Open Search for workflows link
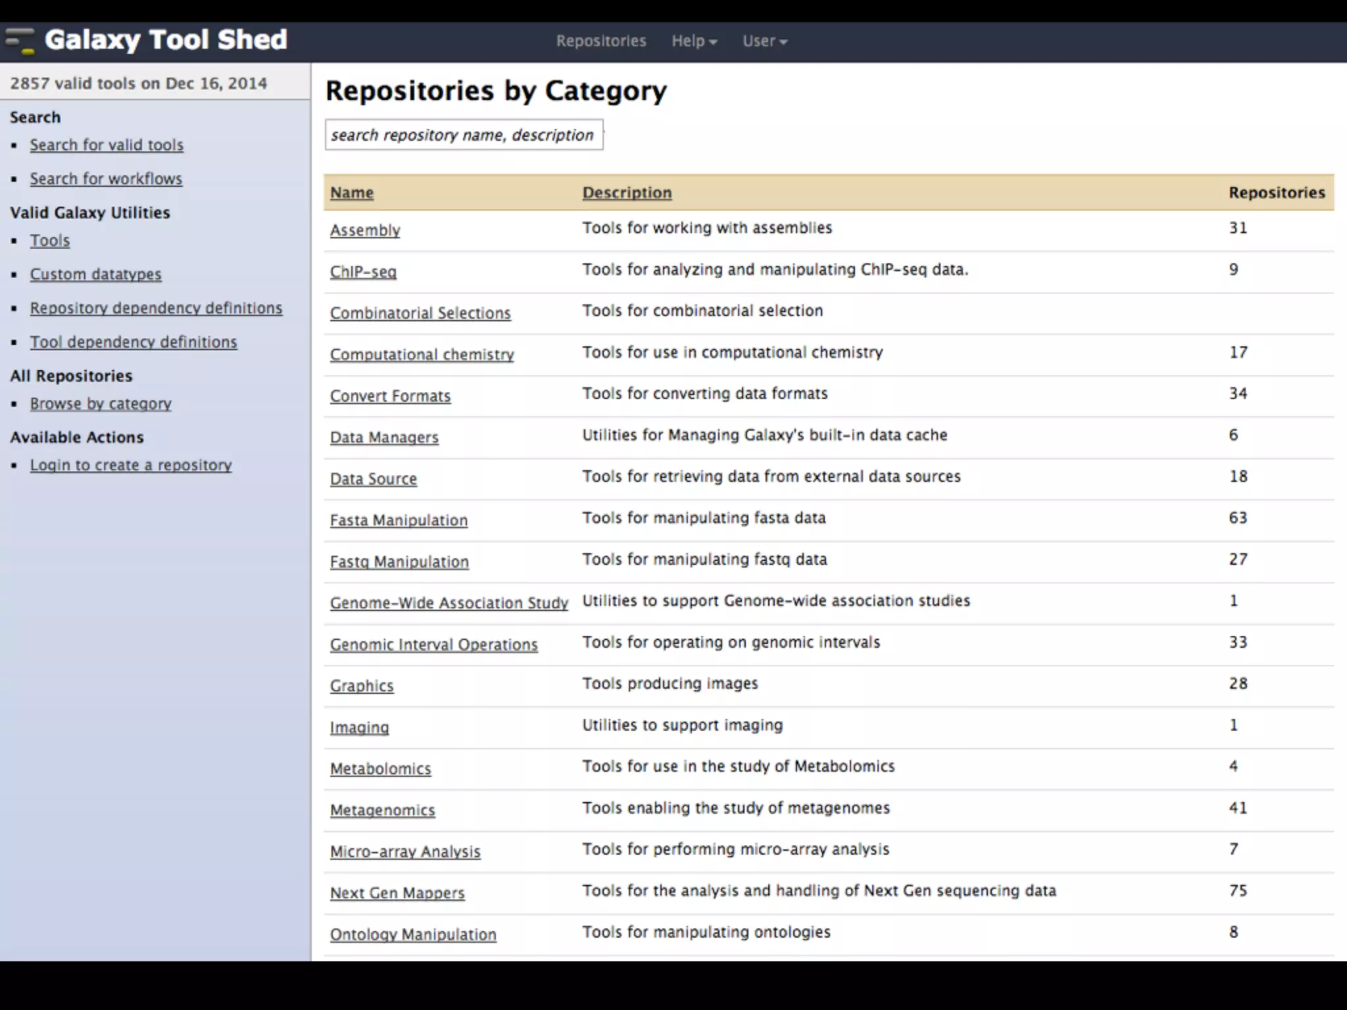This screenshot has height=1010, width=1347. (106, 179)
